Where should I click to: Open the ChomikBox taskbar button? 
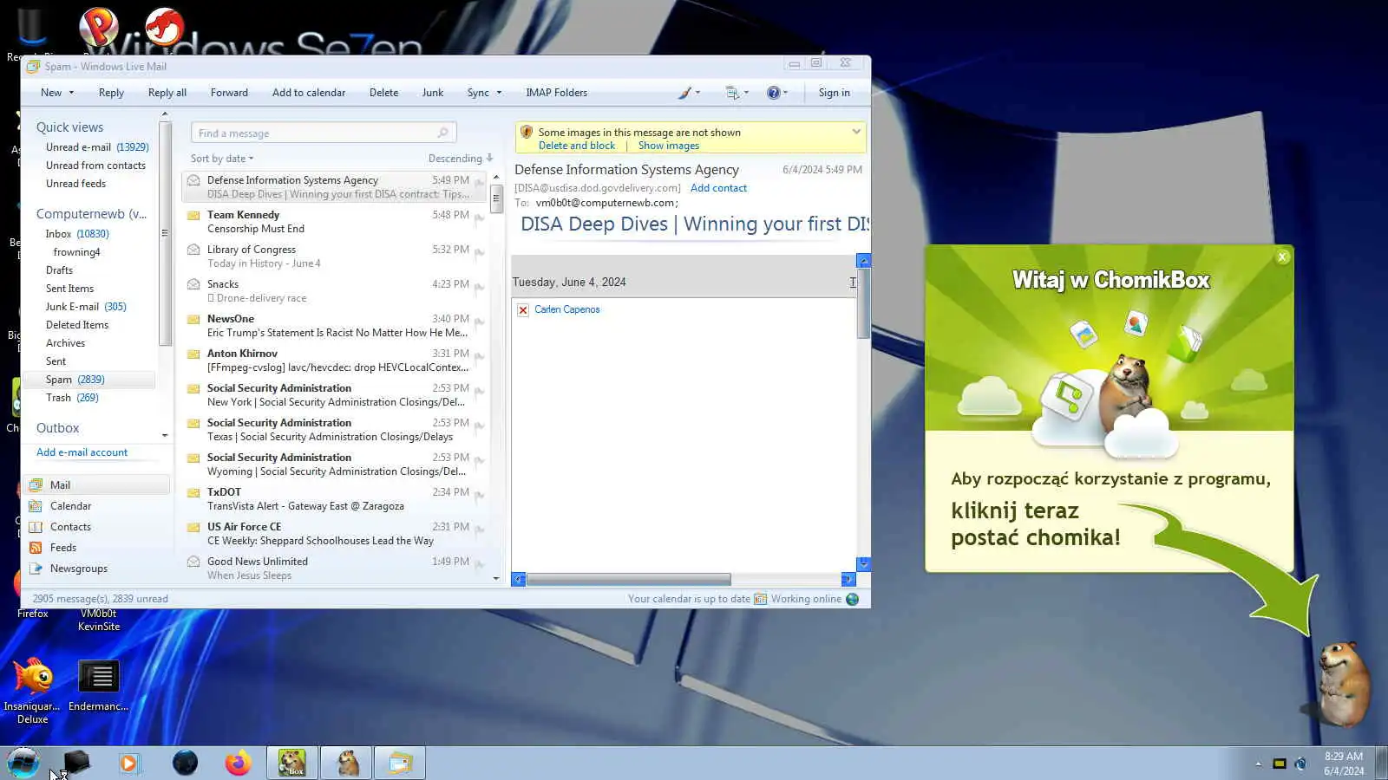pos(292,763)
